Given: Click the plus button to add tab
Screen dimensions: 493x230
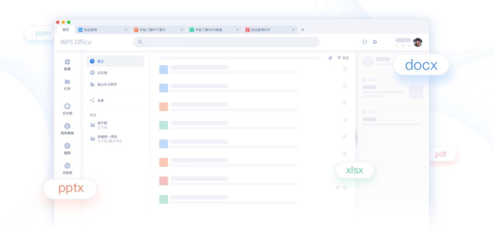Looking at the screenshot, I should point(302,30).
